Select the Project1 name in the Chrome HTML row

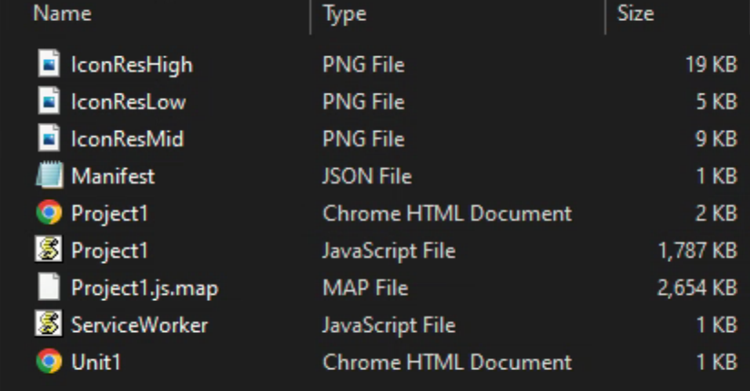tap(109, 214)
